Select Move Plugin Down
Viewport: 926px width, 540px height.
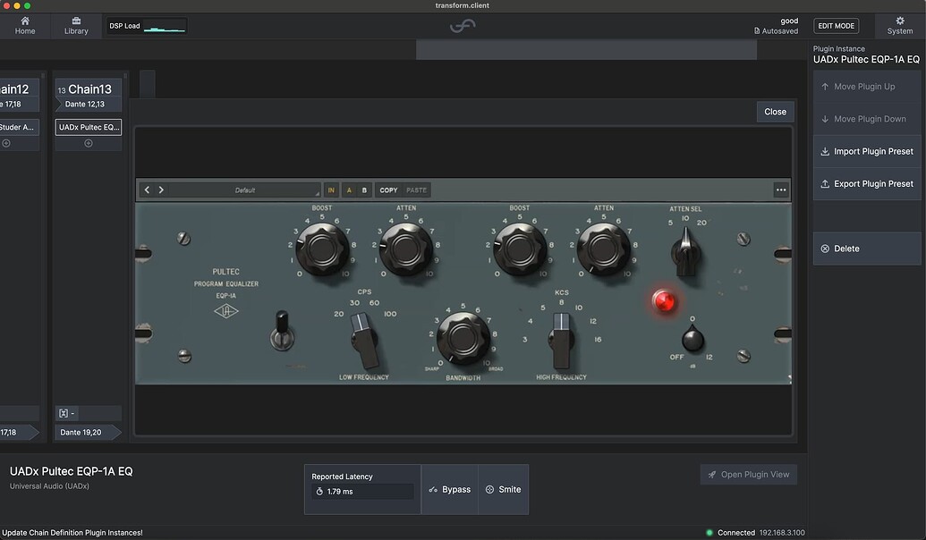(866, 119)
